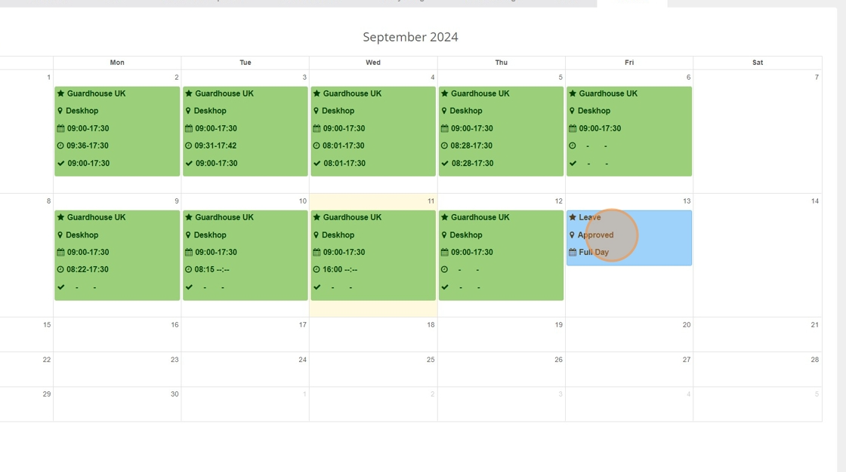
Task: Select the day number 27 cell
Action: click(629, 369)
